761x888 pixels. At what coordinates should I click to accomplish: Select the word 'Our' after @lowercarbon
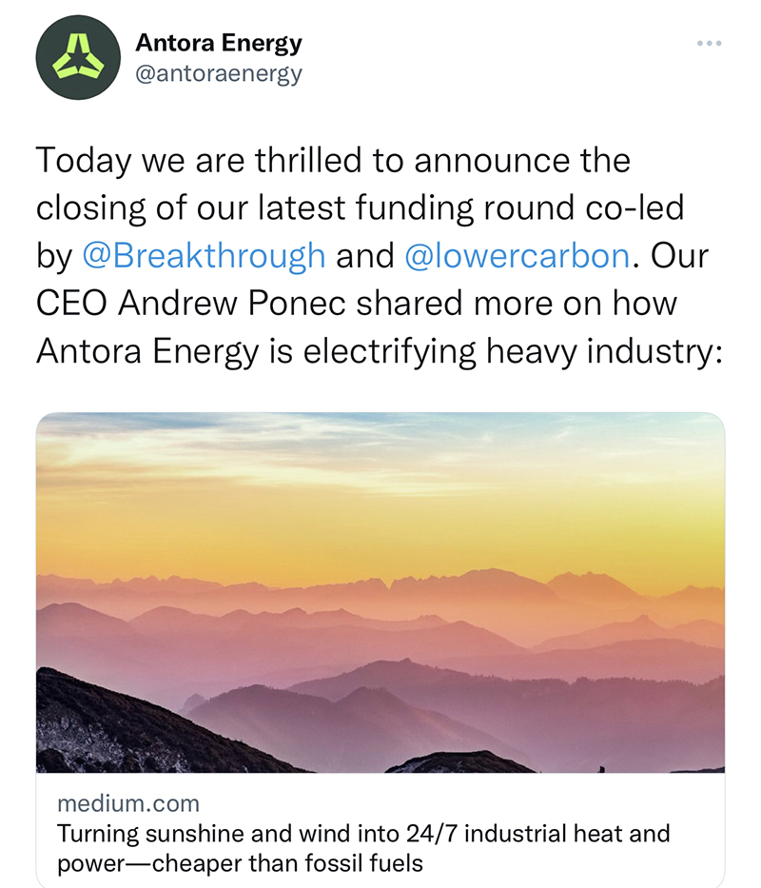point(676,256)
